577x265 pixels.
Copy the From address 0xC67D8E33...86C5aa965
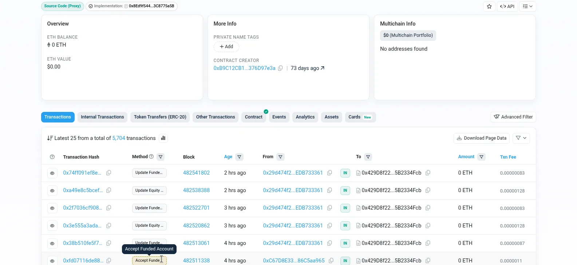tap(331, 261)
